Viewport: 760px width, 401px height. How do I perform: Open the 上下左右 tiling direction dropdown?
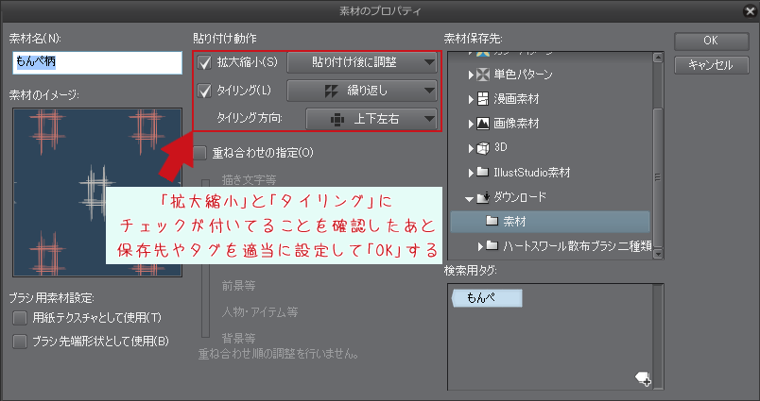pyautogui.click(x=371, y=119)
